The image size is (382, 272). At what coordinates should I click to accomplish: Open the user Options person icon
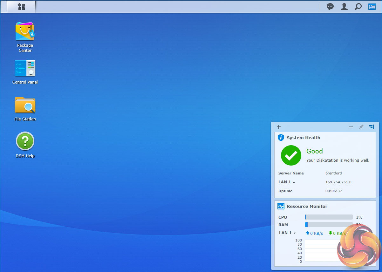(344, 7)
